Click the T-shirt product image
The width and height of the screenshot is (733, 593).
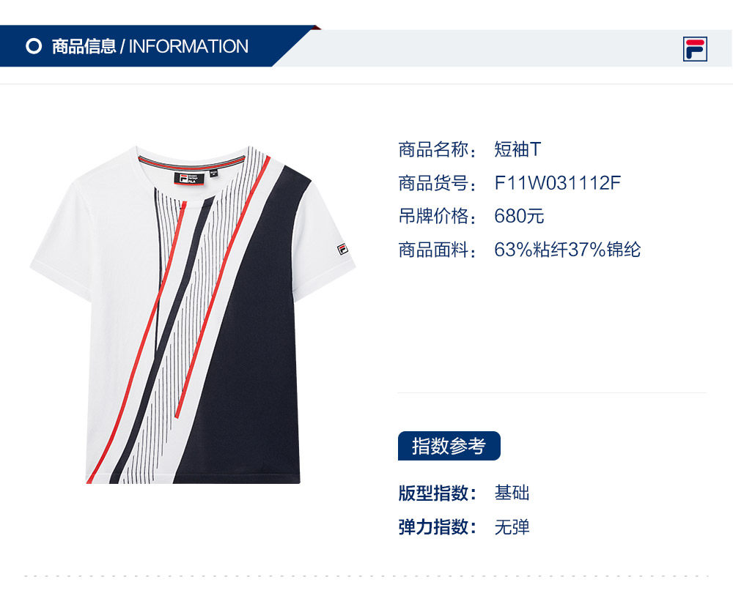pos(193,315)
